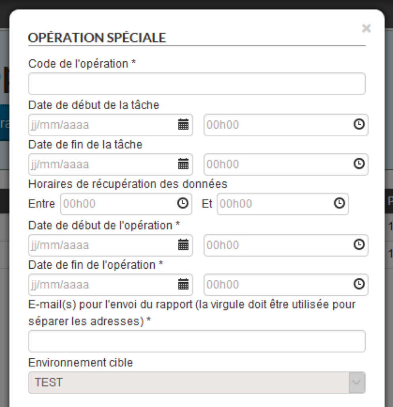
Task: Click clock icon for task end time
Action: click(x=358, y=164)
